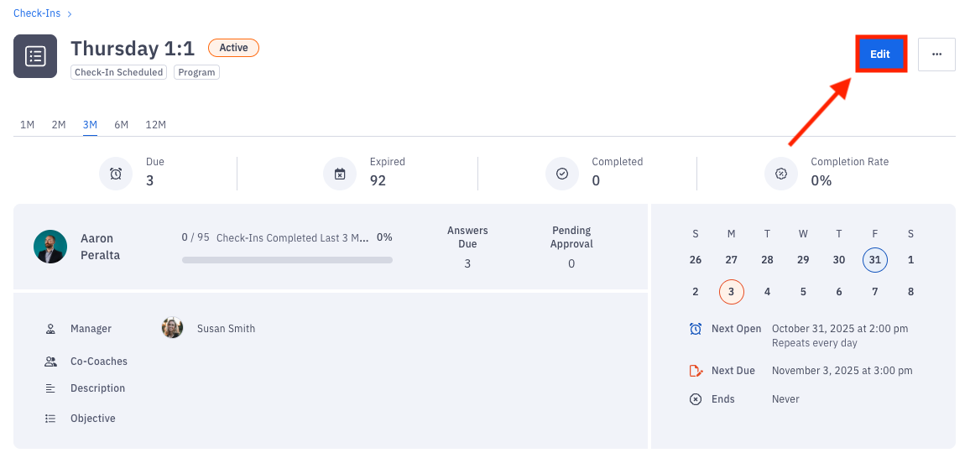Select day 31 in the calendar
The width and height of the screenshot is (970, 458).
tap(875, 260)
